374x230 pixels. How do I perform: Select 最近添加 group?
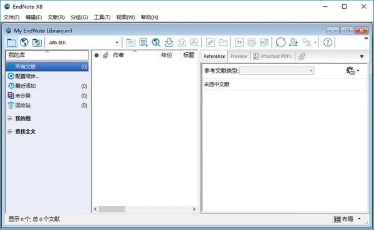tap(47, 86)
